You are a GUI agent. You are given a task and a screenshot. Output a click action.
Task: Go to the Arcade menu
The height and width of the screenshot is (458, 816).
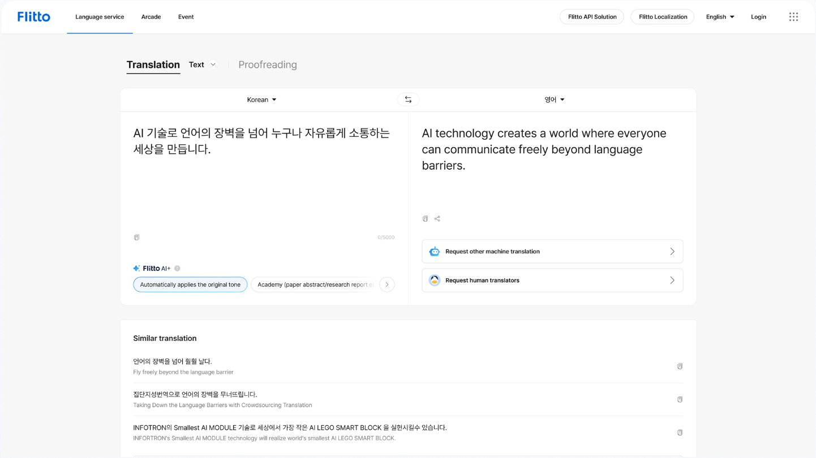tap(151, 17)
